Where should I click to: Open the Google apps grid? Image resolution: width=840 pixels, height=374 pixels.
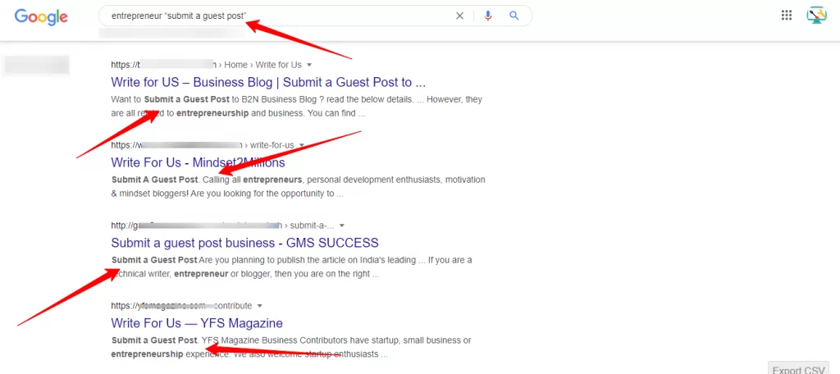[787, 16]
